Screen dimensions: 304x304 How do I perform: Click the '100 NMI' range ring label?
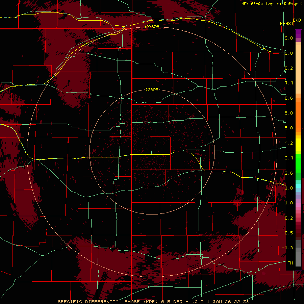(152, 27)
